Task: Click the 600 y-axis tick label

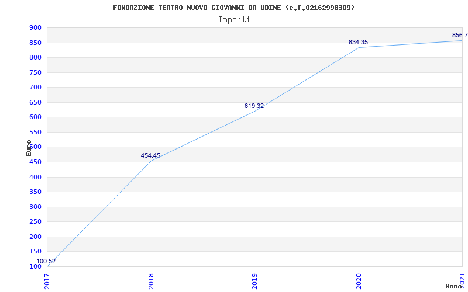Action: [35, 117]
